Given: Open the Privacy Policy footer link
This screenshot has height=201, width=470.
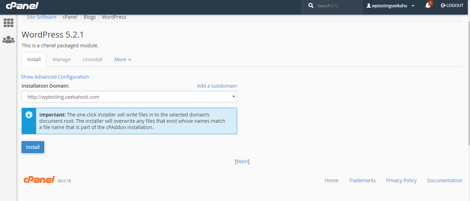Looking at the screenshot, I should (x=401, y=180).
